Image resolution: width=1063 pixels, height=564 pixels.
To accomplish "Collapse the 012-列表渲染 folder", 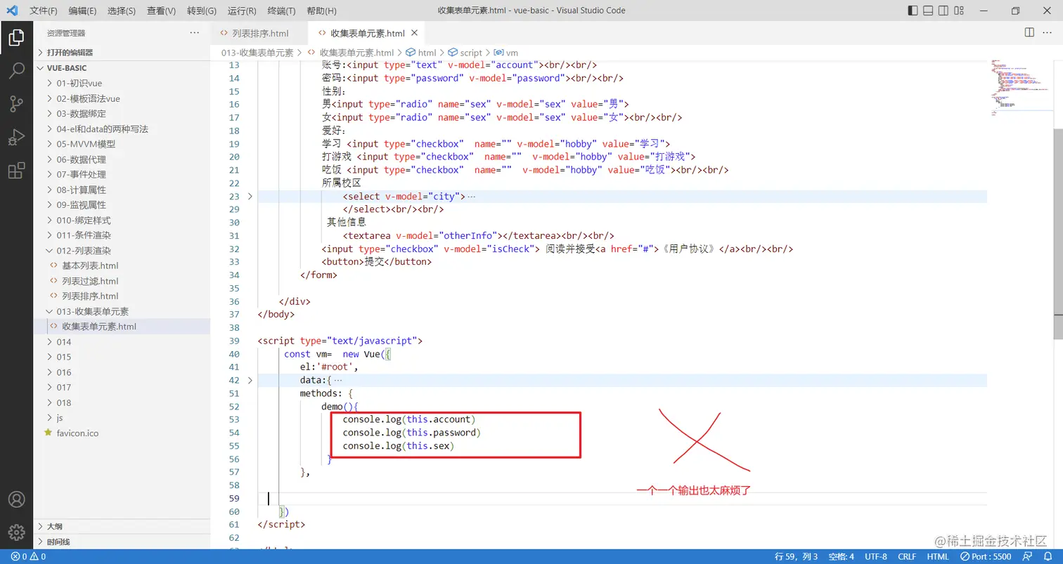I will point(122,251).
